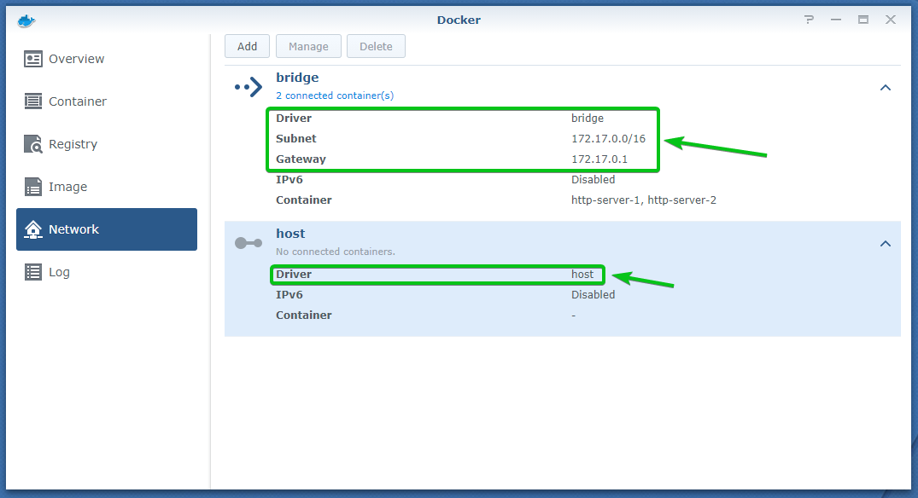Click the http-server-1, http-server-2 container list
This screenshot has height=498, width=918.
[x=644, y=200]
